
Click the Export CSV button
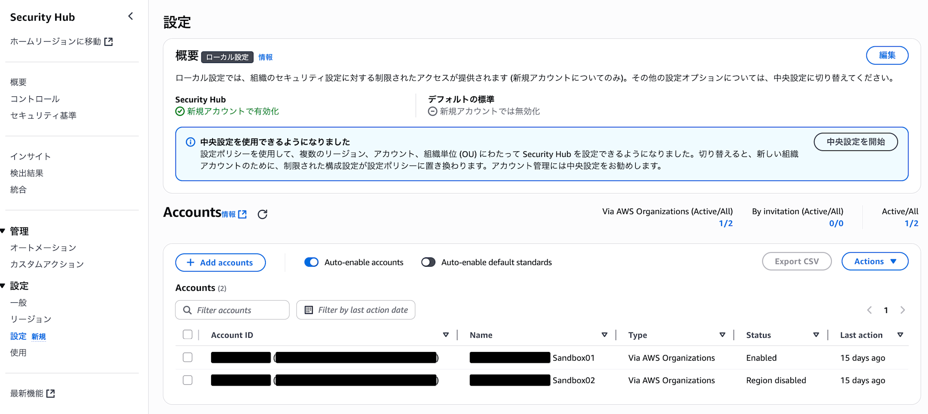pyautogui.click(x=797, y=262)
